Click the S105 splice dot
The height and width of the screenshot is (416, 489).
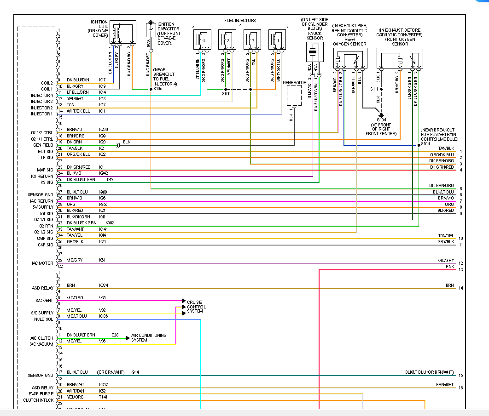click(151, 89)
